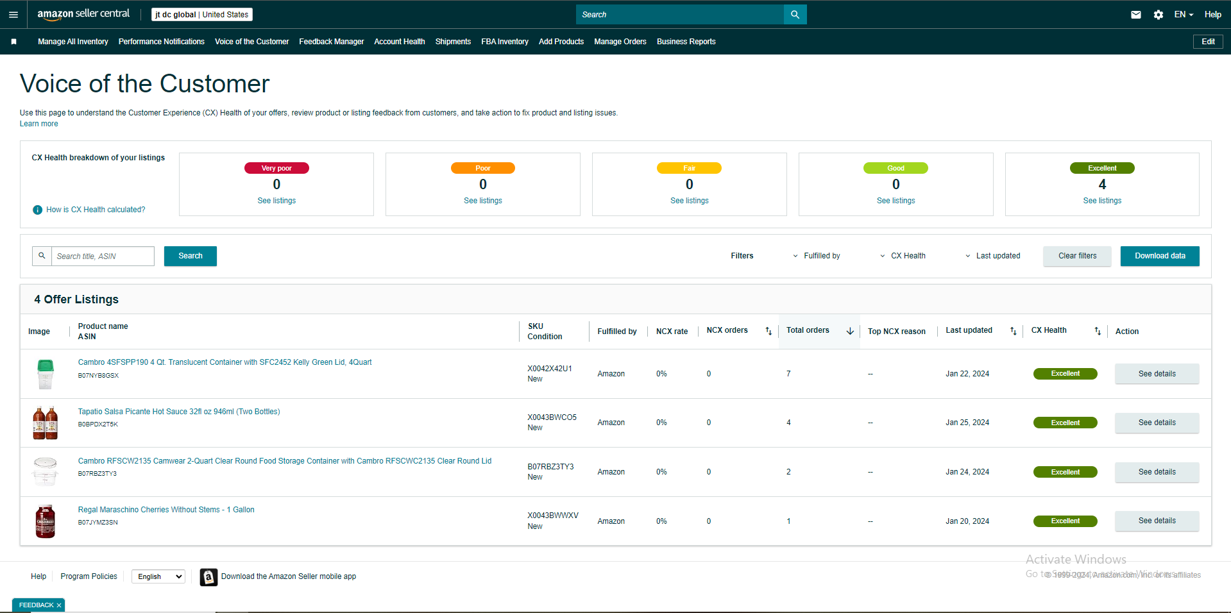Open the messages envelope icon
The width and height of the screenshot is (1231, 613).
coord(1135,14)
